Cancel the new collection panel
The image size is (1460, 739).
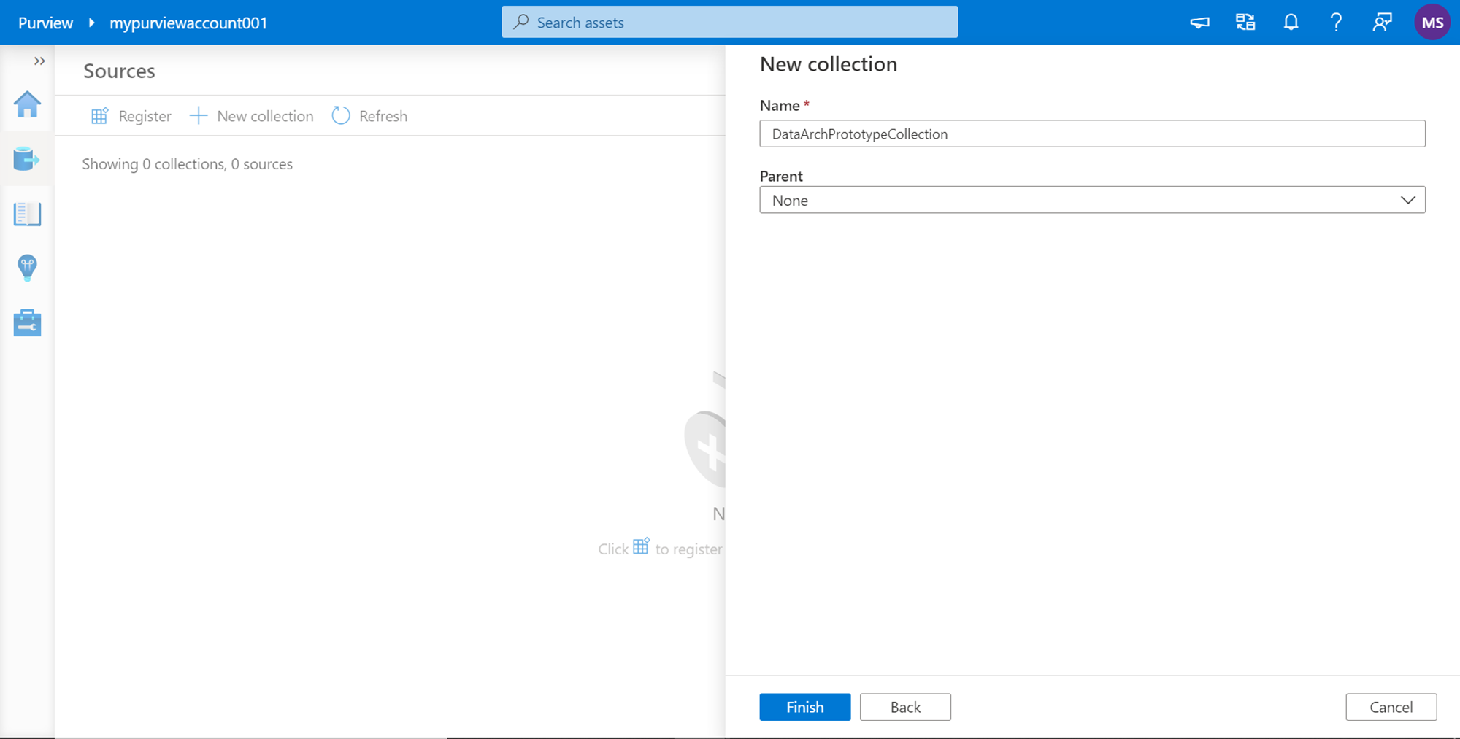point(1391,707)
